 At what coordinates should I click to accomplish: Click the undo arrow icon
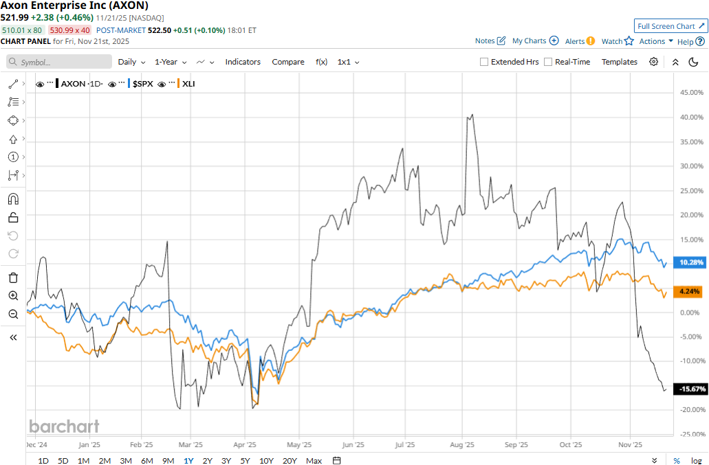tap(13, 236)
